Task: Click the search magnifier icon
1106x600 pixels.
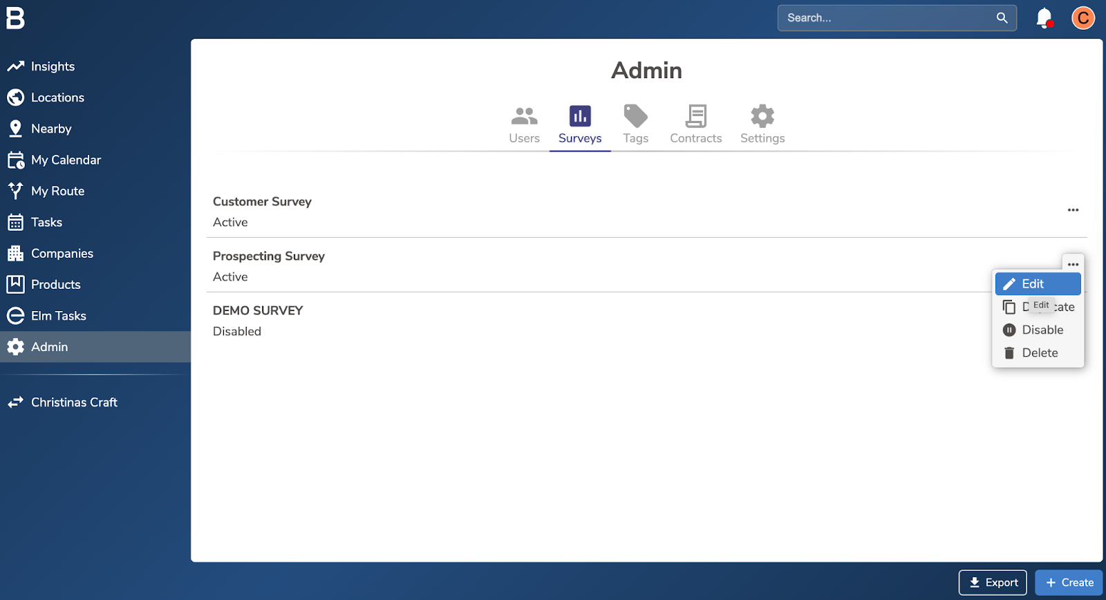Action: point(1002,18)
